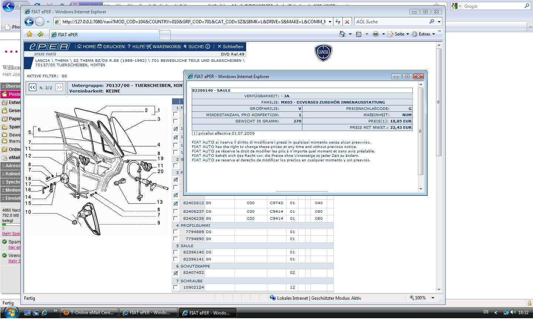533x333 pixels.
Task: Click part number 7794889
Action: pos(195,232)
